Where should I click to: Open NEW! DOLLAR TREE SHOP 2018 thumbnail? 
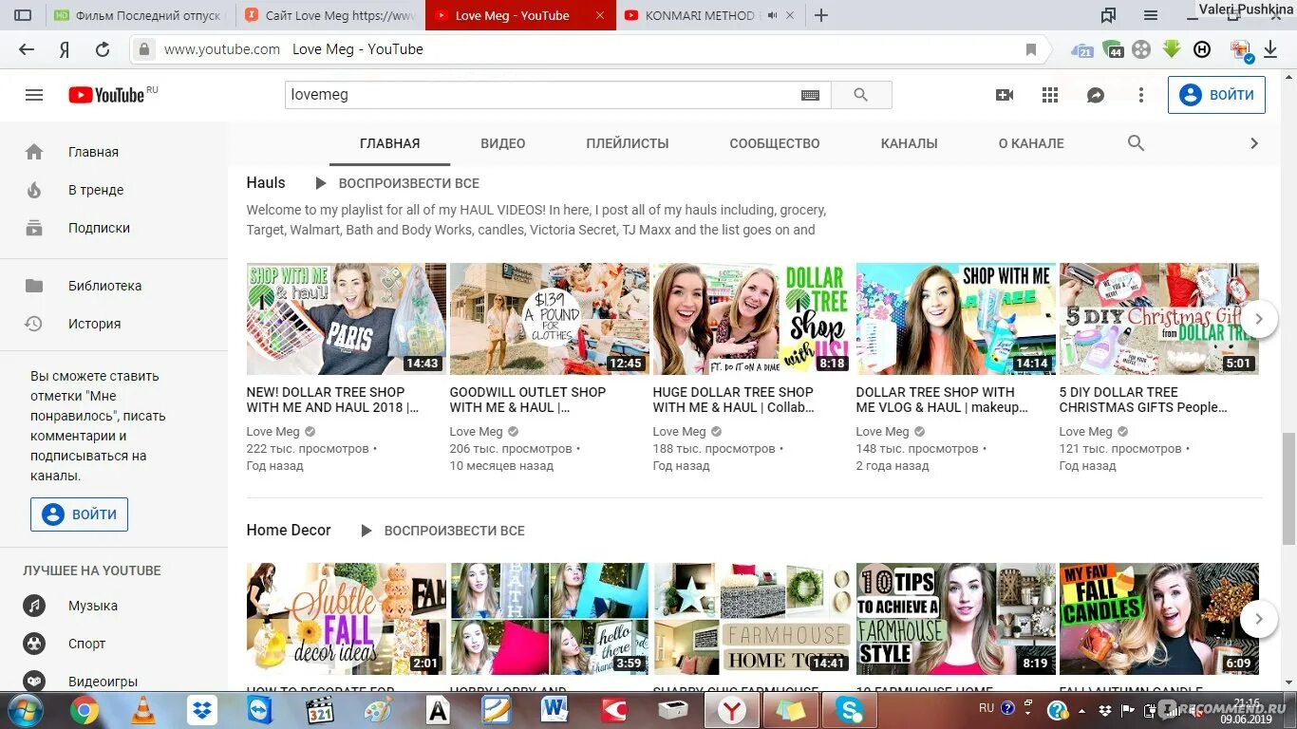[x=347, y=319]
